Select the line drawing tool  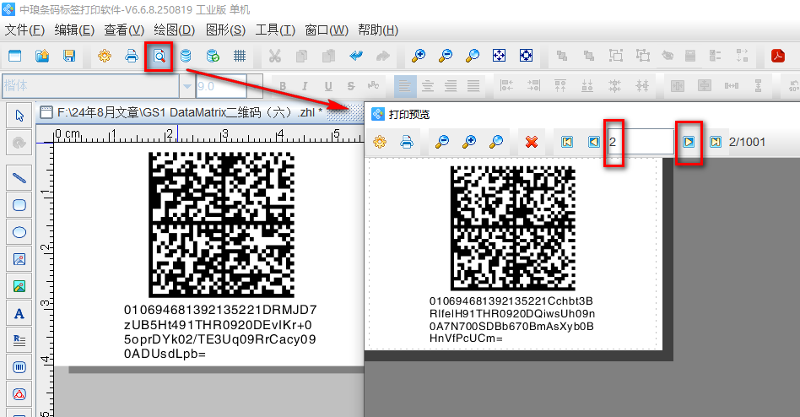pyautogui.click(x=19, y=177)
